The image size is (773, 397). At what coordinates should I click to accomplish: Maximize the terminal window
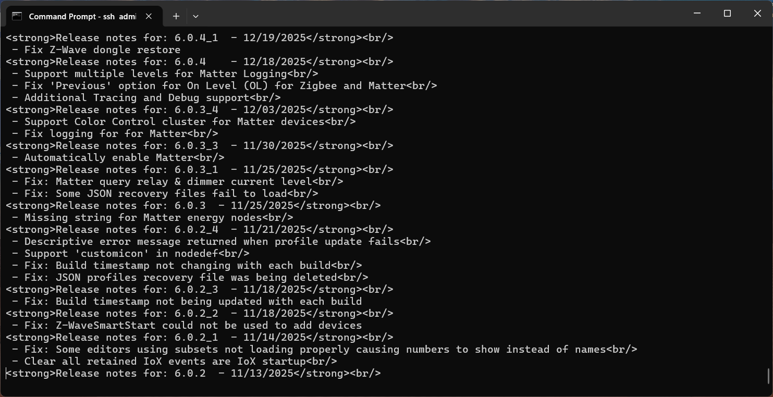click(727, 14)
